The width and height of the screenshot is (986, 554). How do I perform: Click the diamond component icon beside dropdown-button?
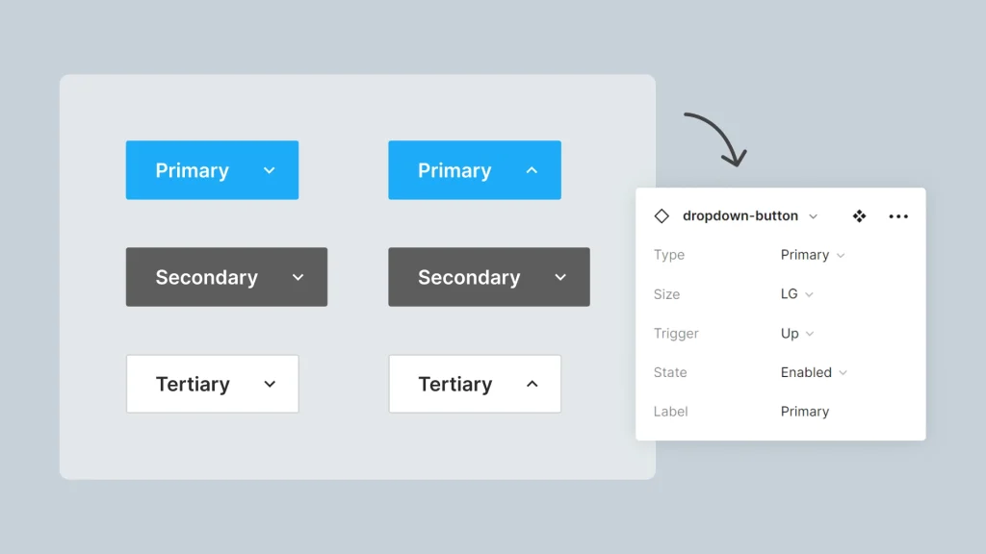coord(662,216)
